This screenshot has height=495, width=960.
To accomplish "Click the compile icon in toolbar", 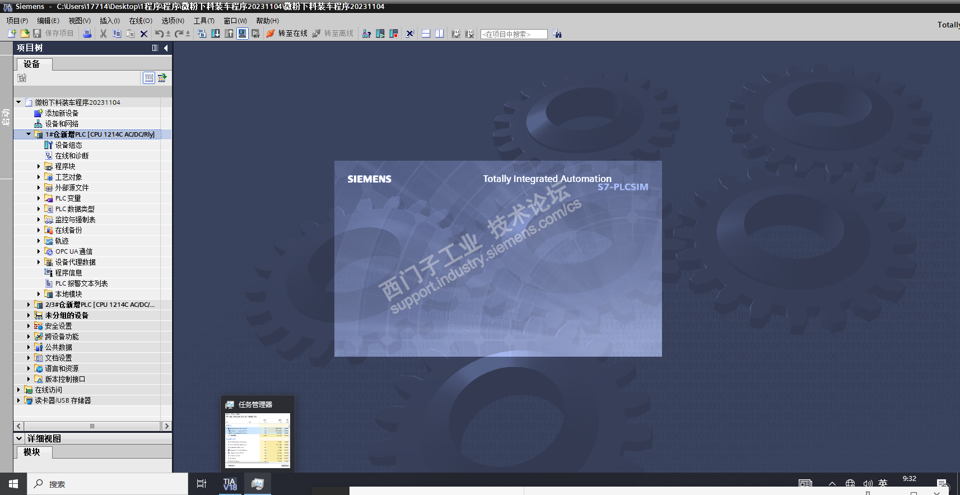I will pyautogui.click(x=202, y=34).
